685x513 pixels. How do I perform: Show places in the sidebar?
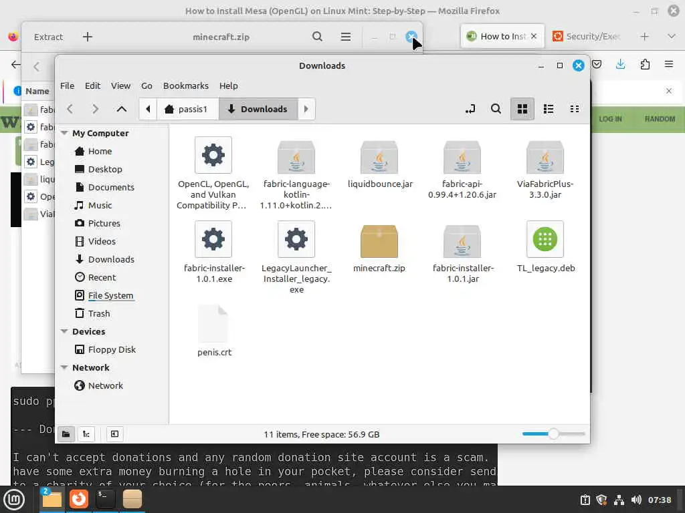(66, 434)
